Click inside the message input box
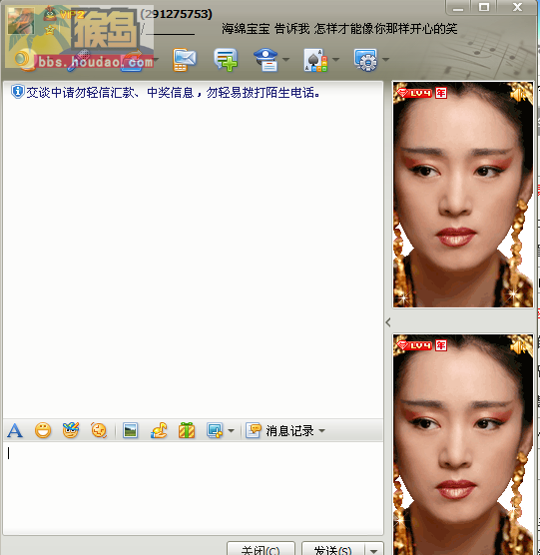This screenshot has height=555, width=540. click(194, 488)
